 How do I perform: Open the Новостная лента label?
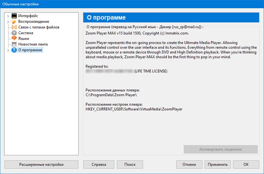33,44
